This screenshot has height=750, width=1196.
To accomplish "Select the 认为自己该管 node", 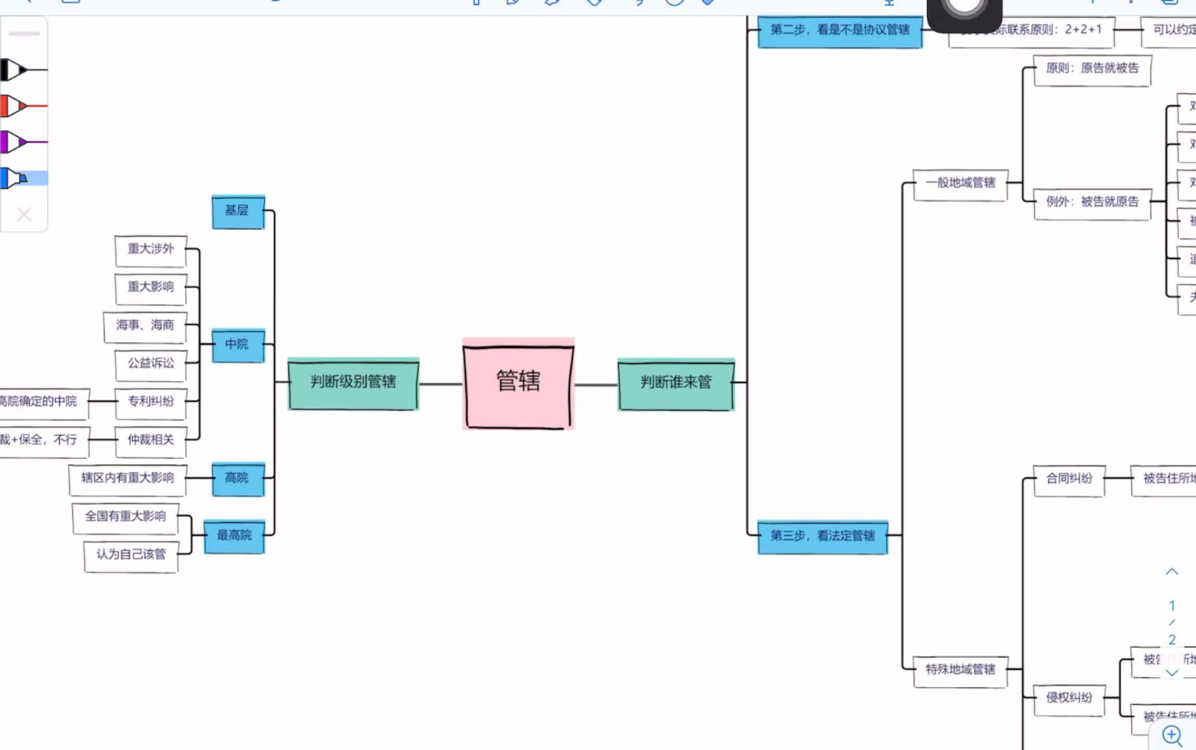I will [131, 556].
